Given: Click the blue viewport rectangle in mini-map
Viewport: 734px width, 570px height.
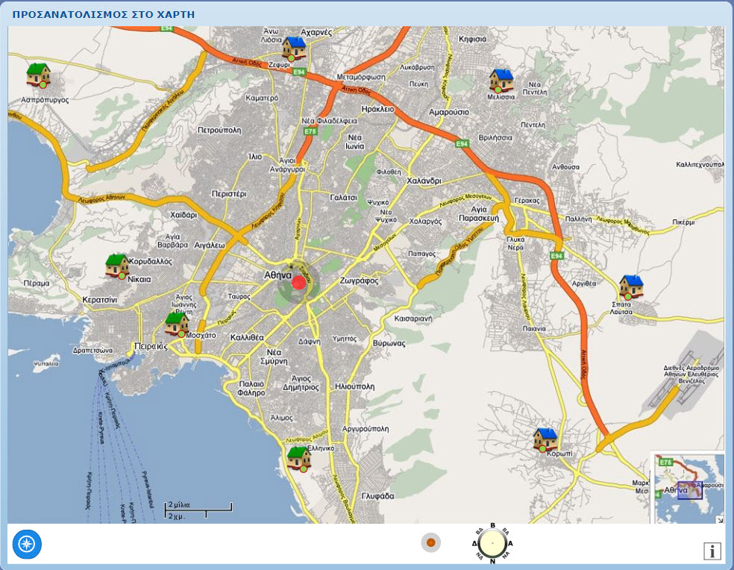Looking at the screenshot, I should (x=690, y=490).
